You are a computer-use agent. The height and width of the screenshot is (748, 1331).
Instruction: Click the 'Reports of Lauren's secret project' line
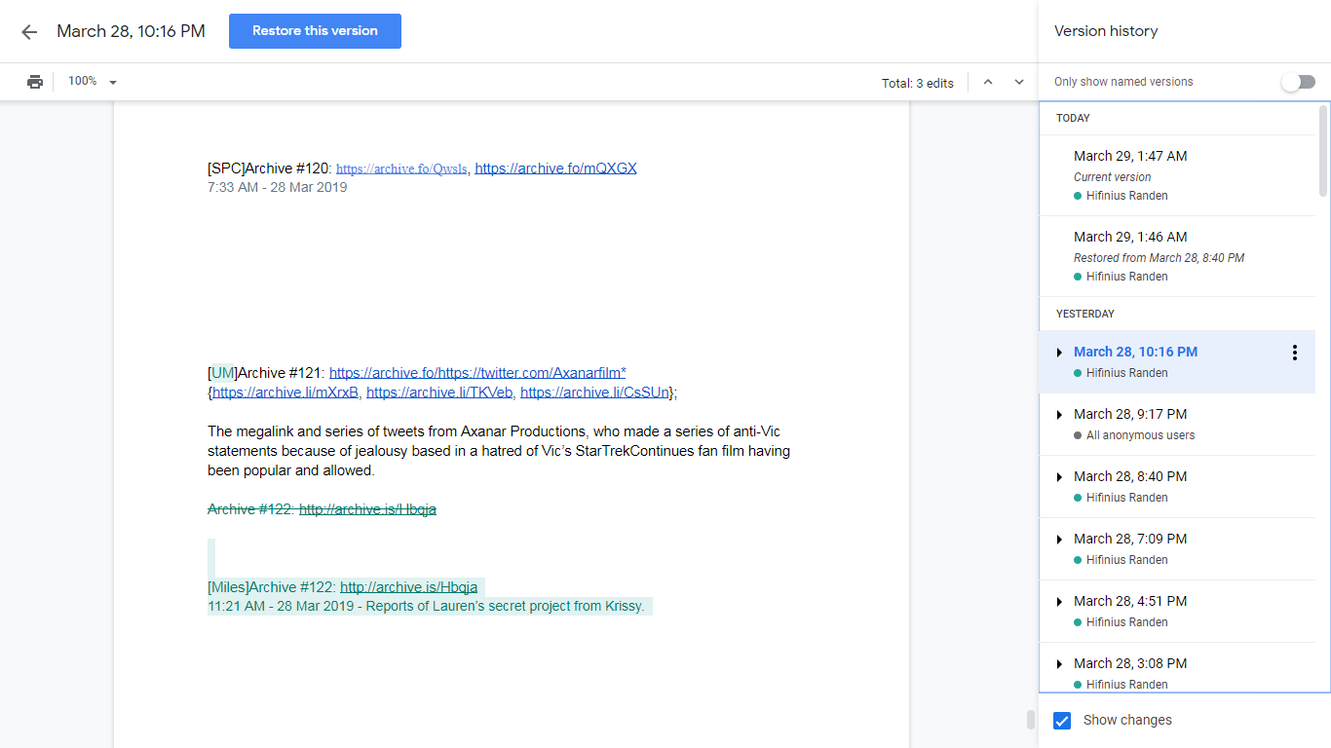point(426,606)
